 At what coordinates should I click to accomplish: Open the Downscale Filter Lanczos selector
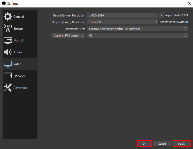tap(137, 29)
